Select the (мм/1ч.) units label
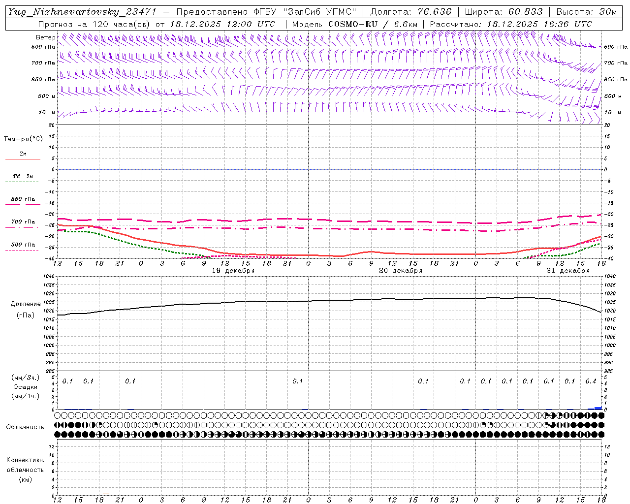 pyautogui.click(x=26, y=396)
